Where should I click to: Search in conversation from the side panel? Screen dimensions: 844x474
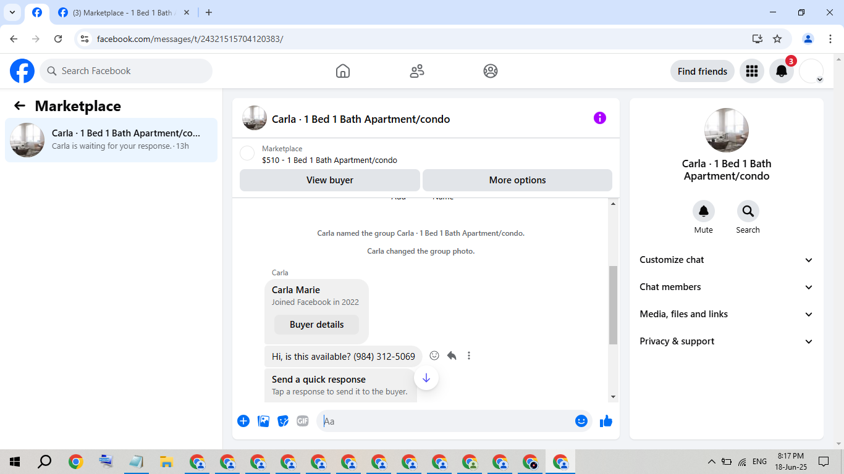click(x=748, y=211)
